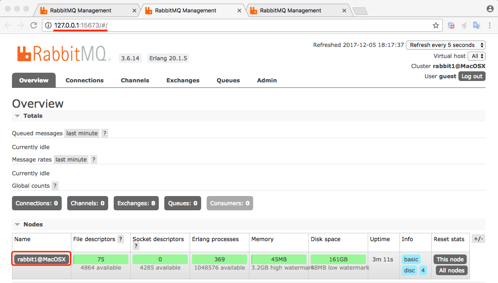Screen dimensions: 498x283
Task: Reset stats for This node
Action: [450, 259]
